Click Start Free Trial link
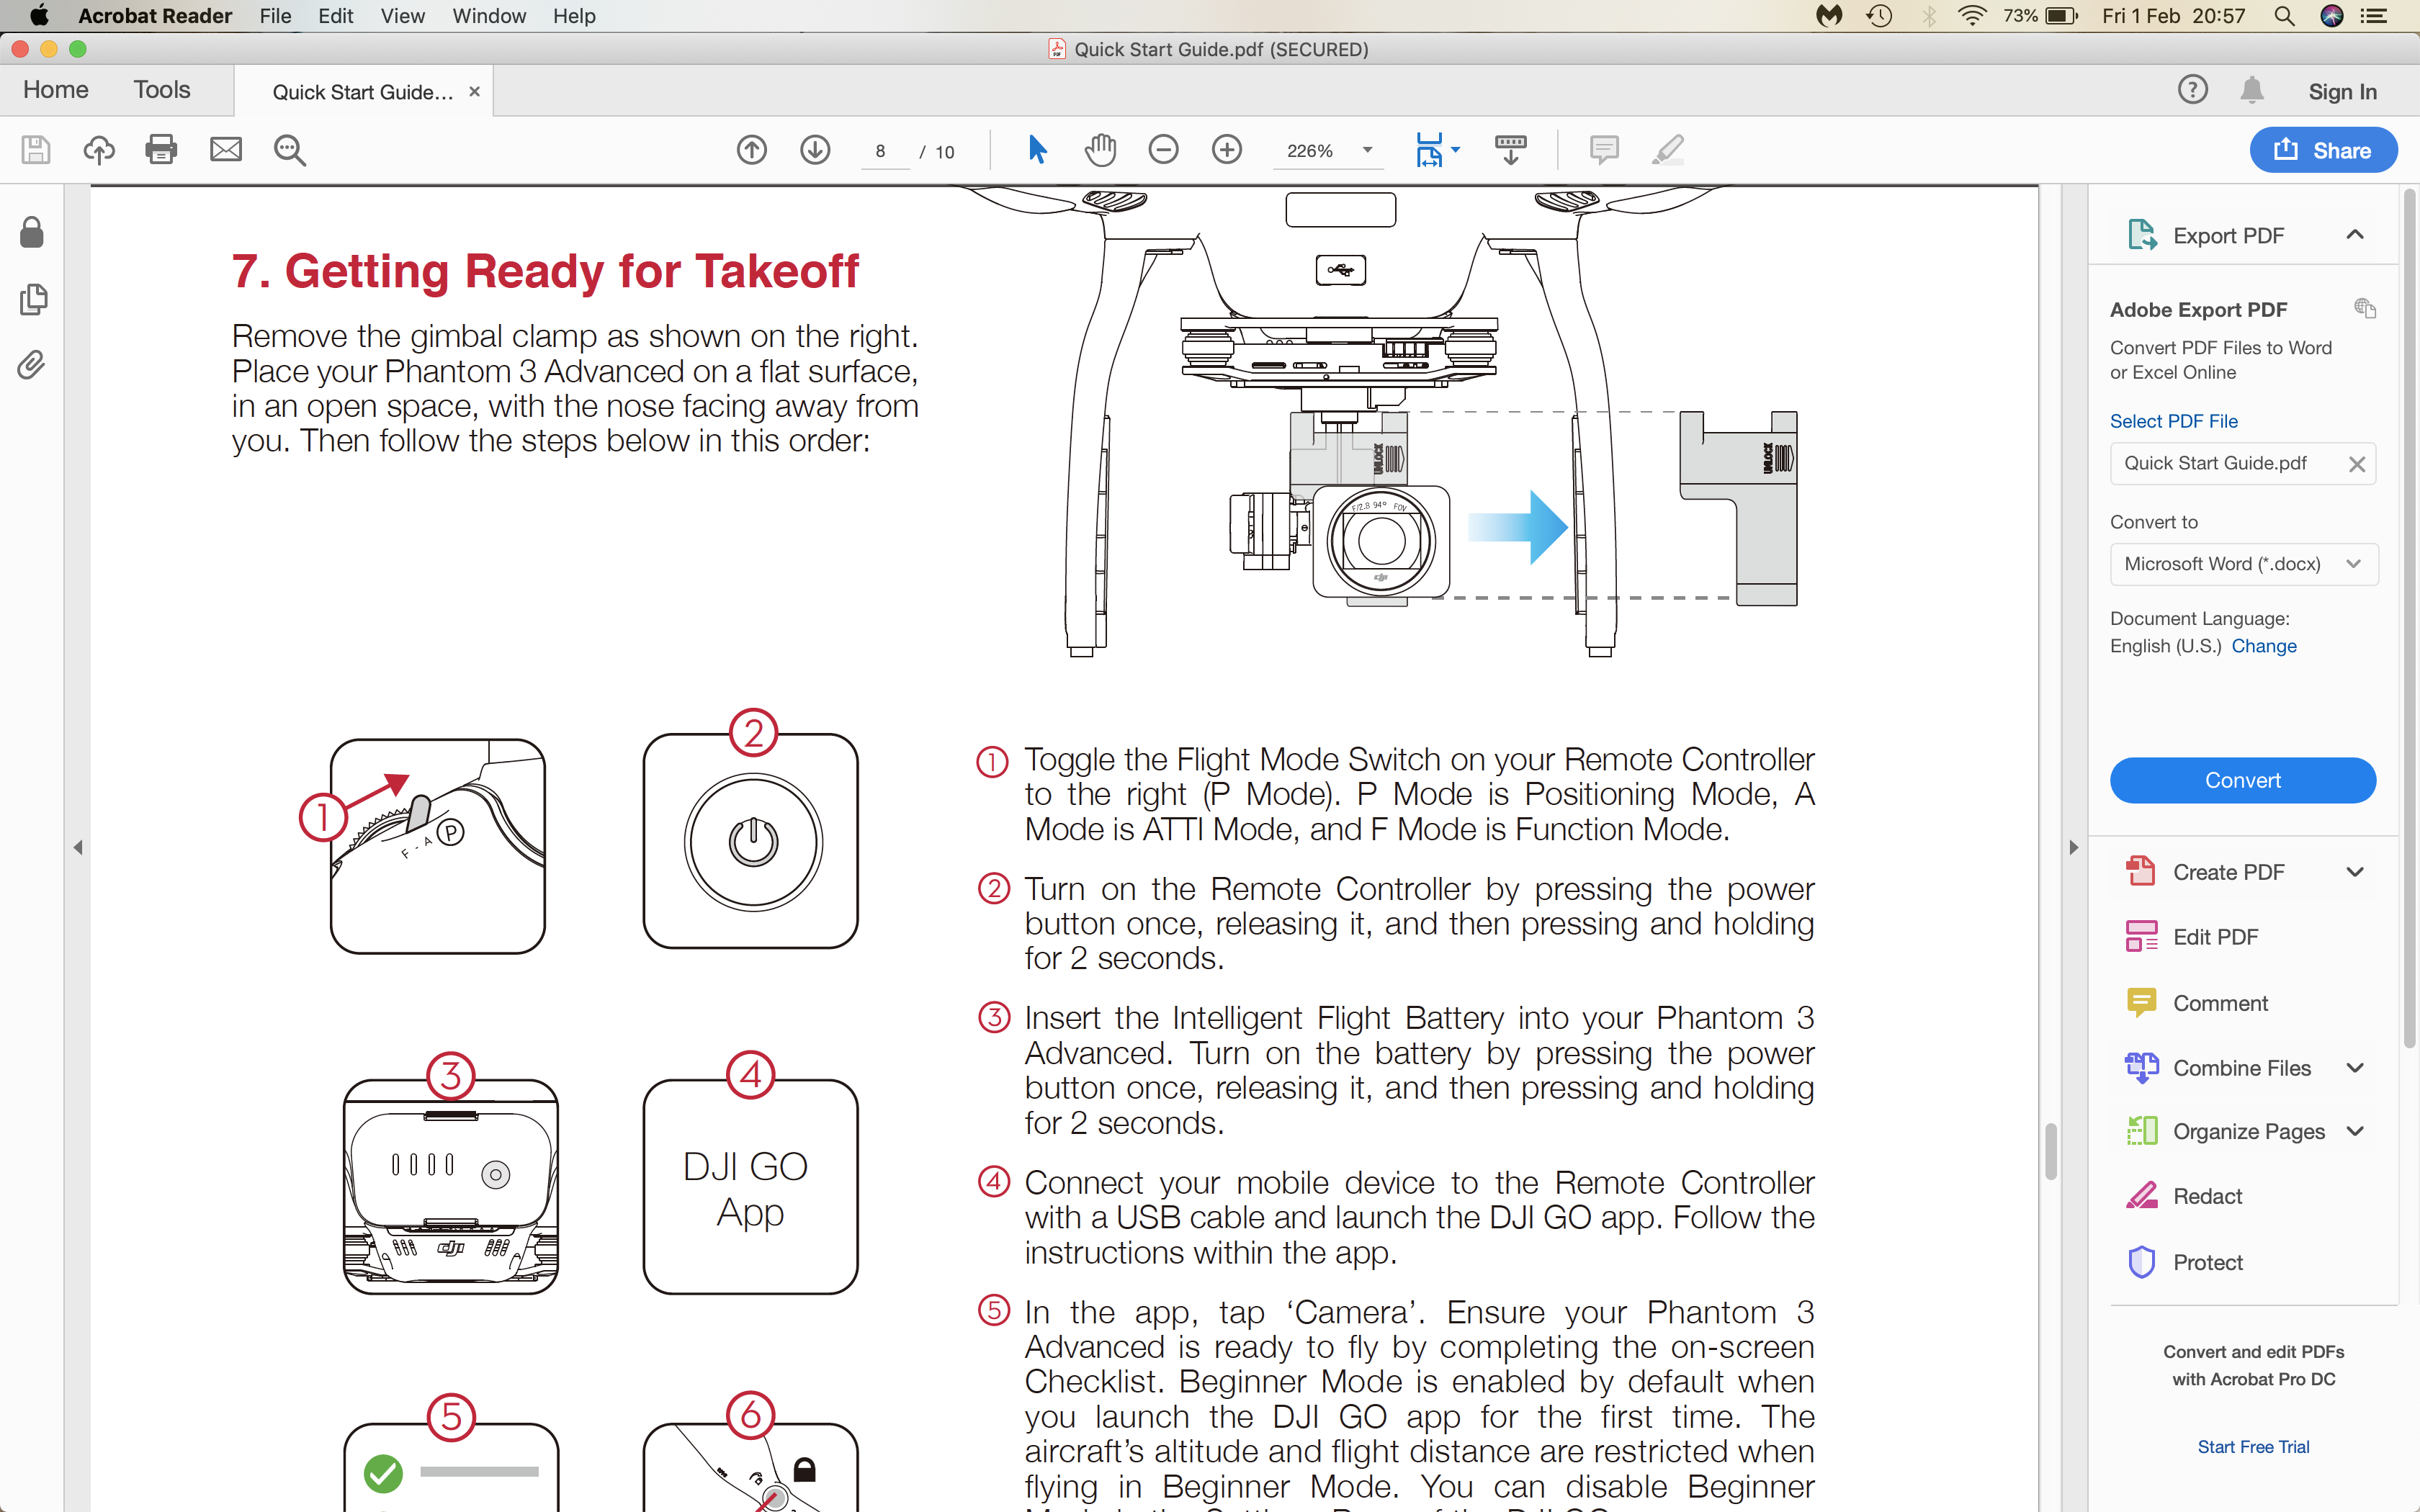2420x1512 pixels. pyautogui.click(x=2253, y=1447)
